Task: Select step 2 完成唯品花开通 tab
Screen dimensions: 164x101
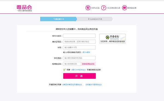Action: tap(95, 19)
